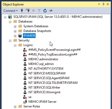Collapse the SQLSRV01\IPAM server node
This screenshot has width=112, height=109.
tap(5, 17)
